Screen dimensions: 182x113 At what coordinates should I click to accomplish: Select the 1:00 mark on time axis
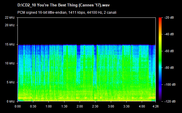point(48,106)
